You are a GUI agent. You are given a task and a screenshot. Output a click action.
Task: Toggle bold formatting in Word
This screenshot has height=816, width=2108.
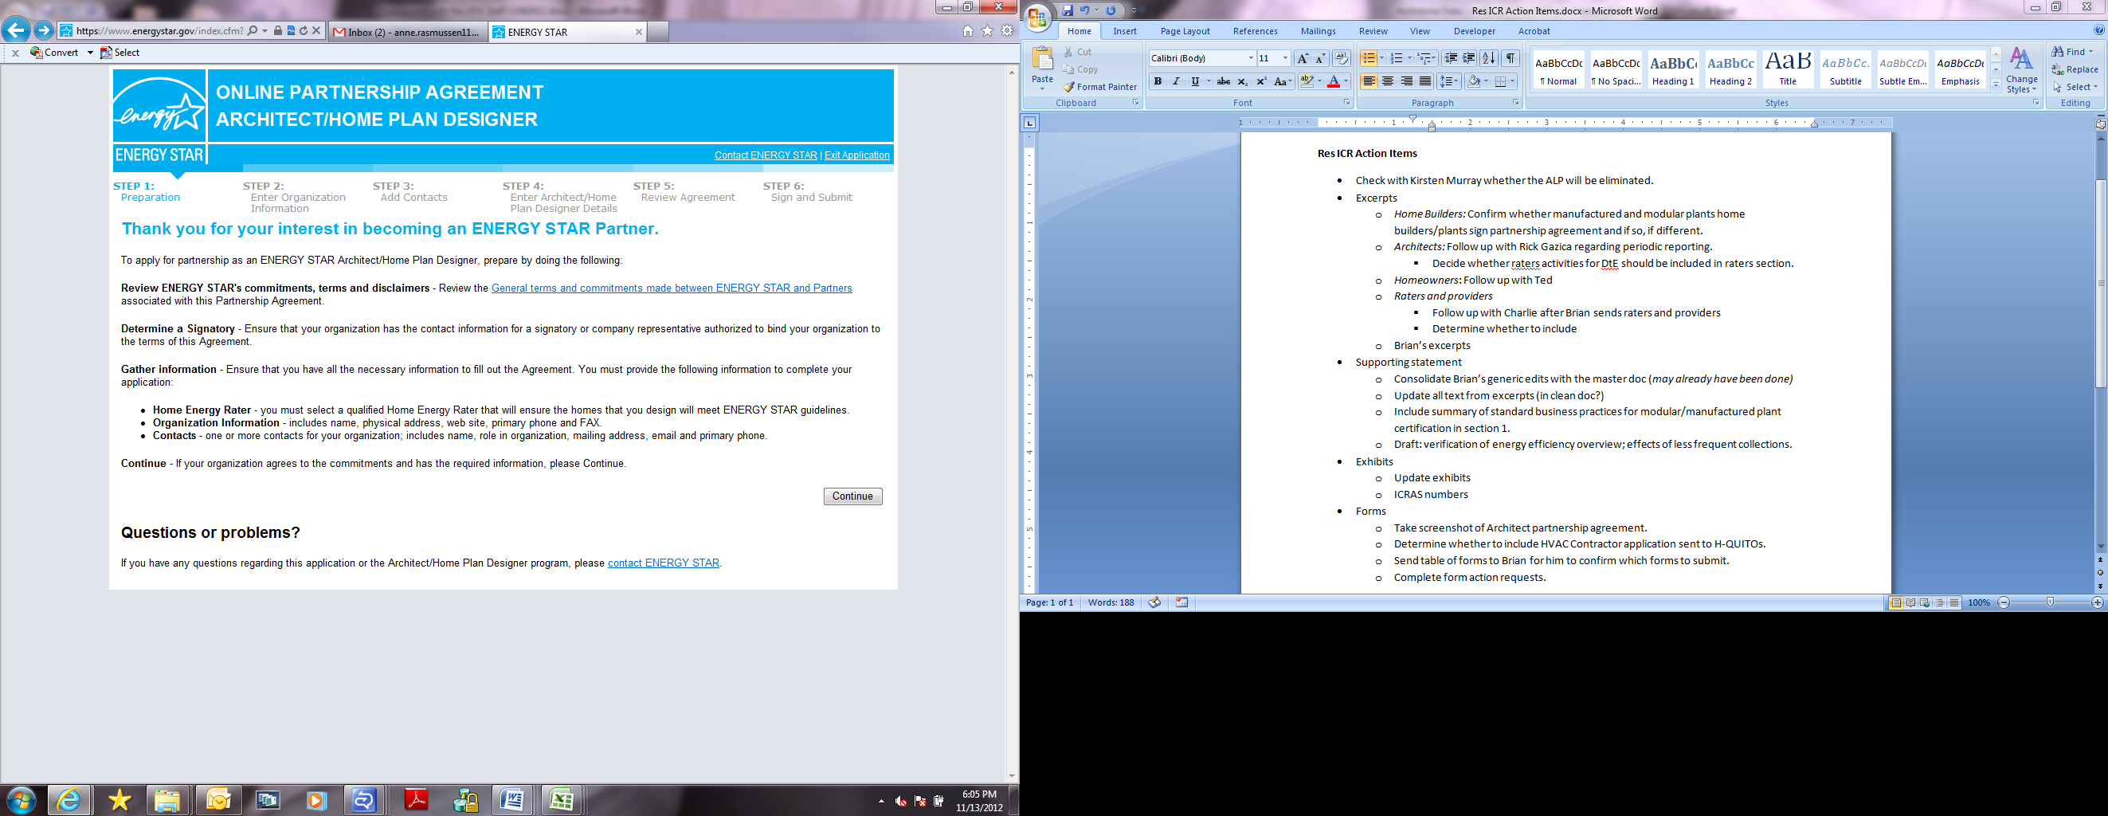click(1158, 82)
